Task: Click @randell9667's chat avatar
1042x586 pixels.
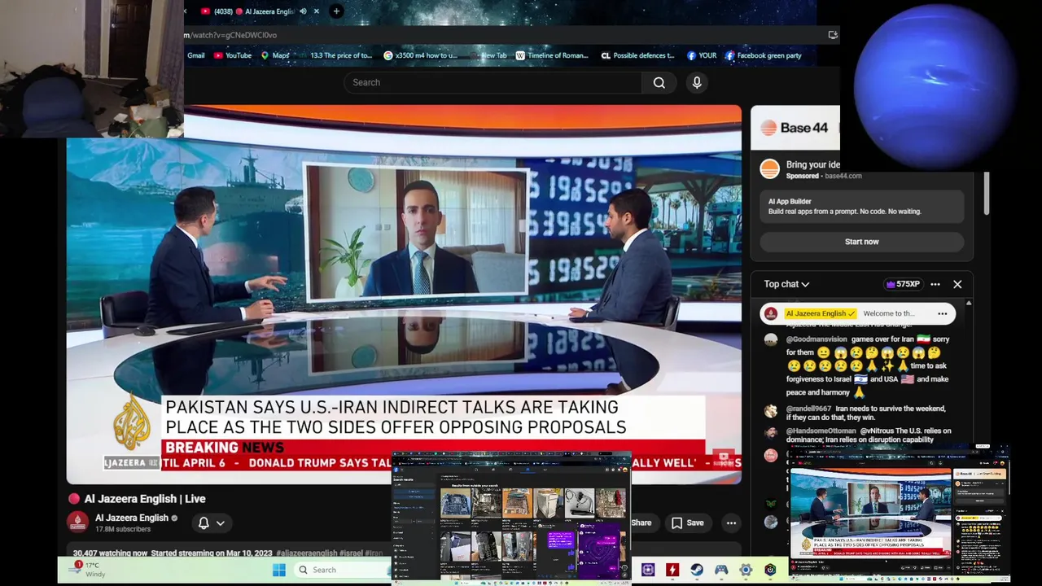Action: click(x=771, y=411)
